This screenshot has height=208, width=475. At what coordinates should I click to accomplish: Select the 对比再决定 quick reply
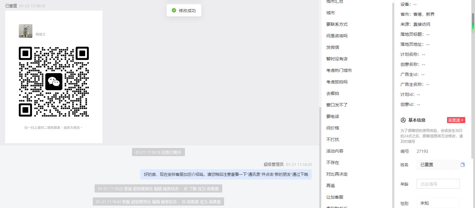[x=337, y=174]
